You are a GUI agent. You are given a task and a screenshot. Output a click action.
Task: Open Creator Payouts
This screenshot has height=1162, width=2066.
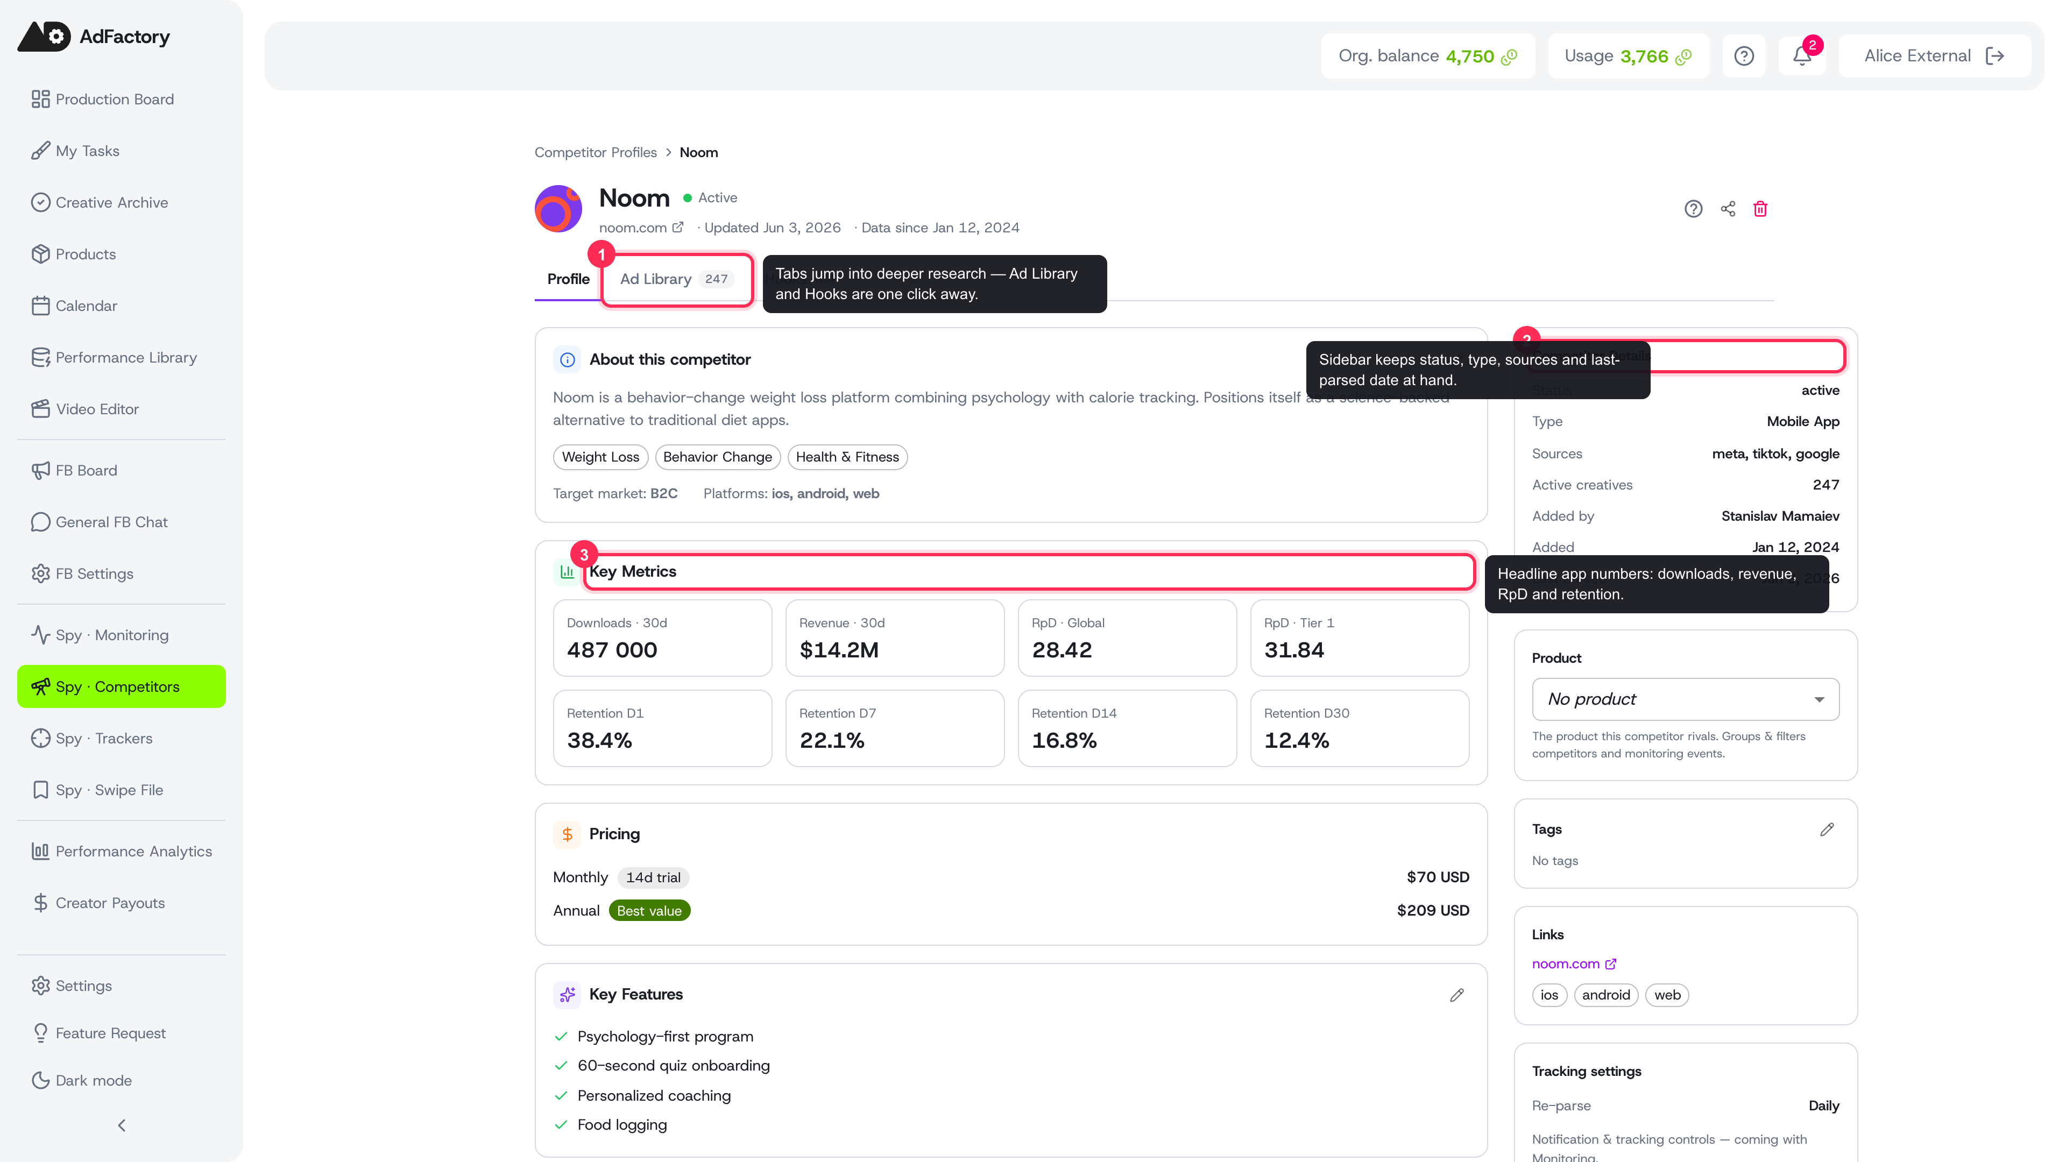(x=121, y=903)
